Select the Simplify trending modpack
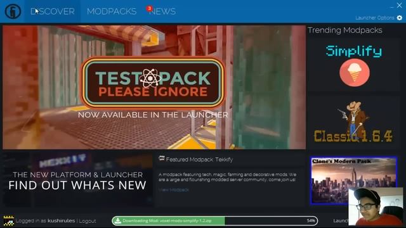 [353, 65]
